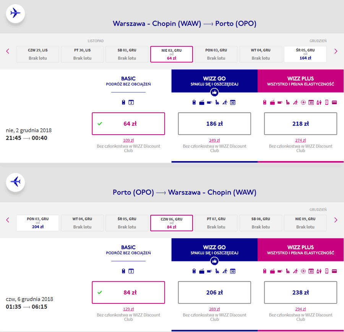Choose outbound WIZZ Plus fare 218 zł
Screen dimensions: 344x332
[300, 124]
